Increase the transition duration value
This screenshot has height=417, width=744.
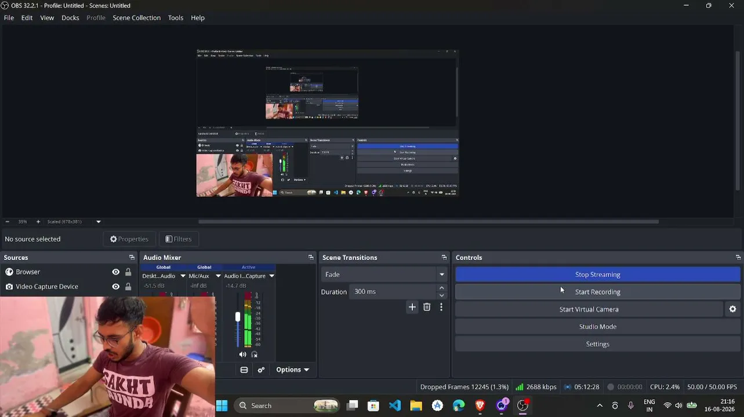click(x=441, y=288)
